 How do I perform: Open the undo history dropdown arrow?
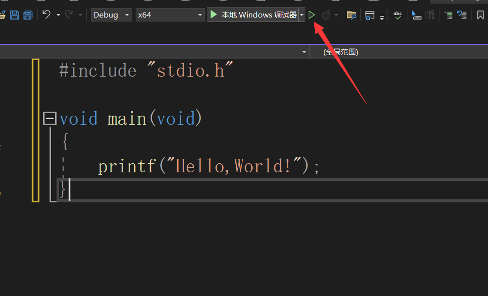click(58, 15)
